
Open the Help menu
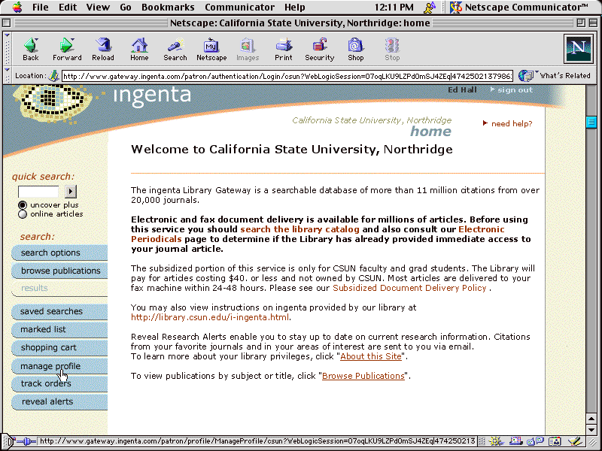click(295, 7)
